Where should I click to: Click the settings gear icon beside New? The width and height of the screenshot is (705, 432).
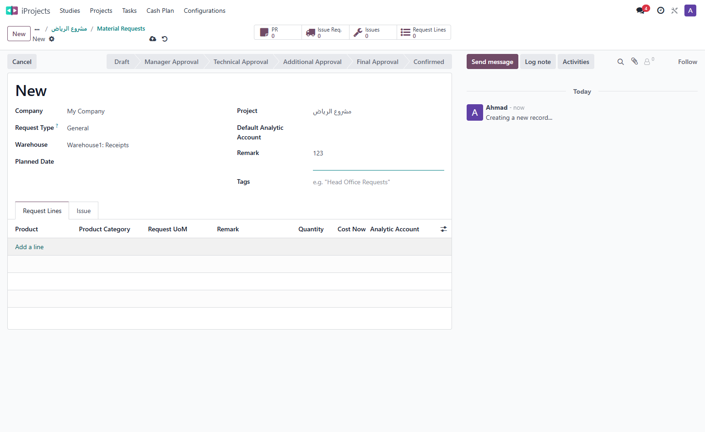point(52,39)
